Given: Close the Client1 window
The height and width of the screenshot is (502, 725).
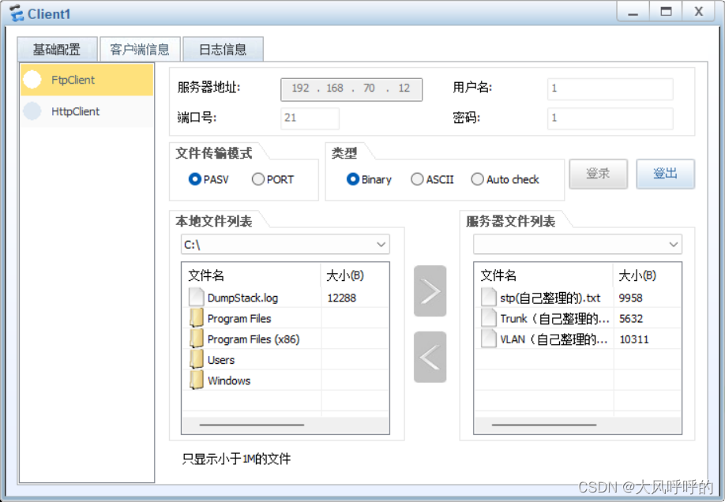Looking at the screenshot, I should tap(699, 12).
